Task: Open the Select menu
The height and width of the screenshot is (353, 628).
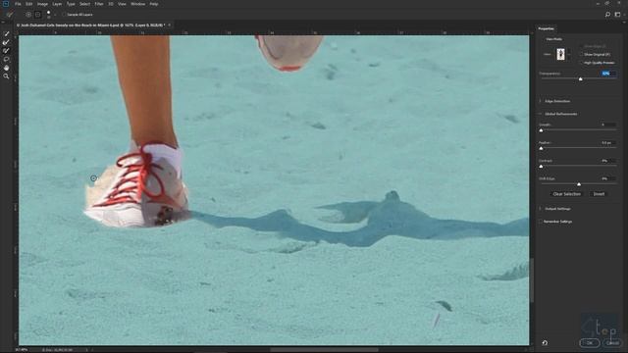Action: coord(84,4)
